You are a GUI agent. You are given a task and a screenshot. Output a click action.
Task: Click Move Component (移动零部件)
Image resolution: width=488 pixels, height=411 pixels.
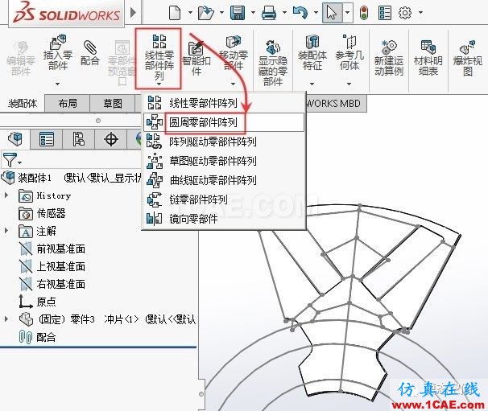click(x=233, y=53)
